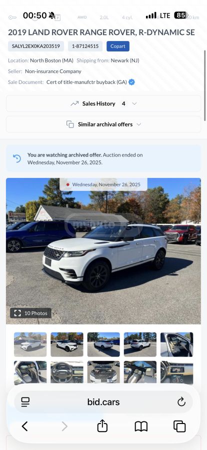Tap Safari back arrow button
207x450 pixels.
(x=25, y=426)
